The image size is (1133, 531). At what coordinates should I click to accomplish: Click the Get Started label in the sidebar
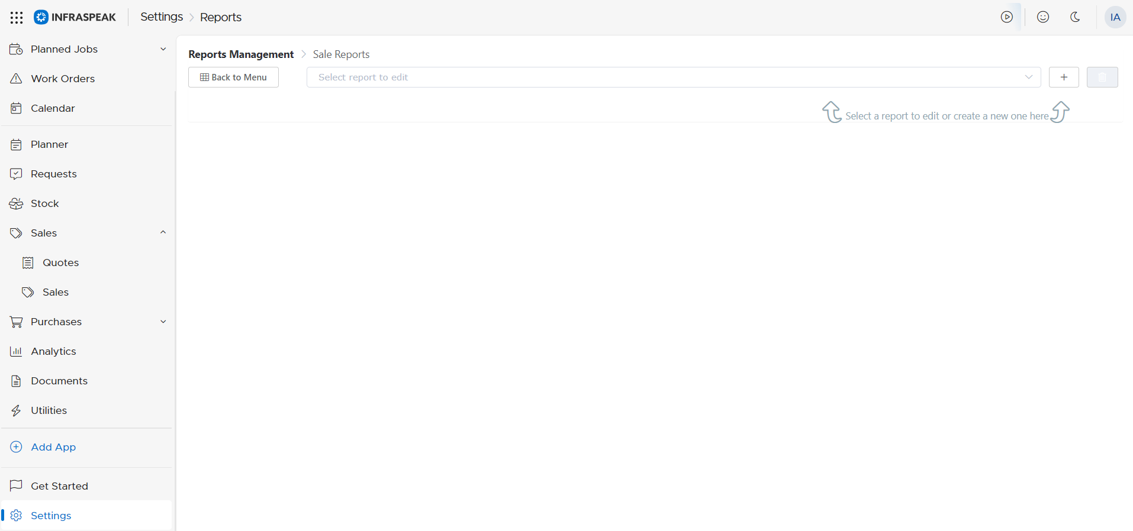click(59, 486)
